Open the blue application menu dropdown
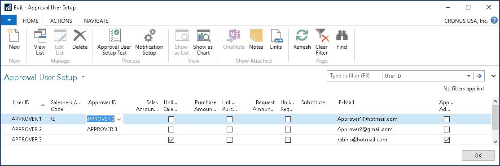This screenshot has height=166, width=500. [x=9, y=20]
